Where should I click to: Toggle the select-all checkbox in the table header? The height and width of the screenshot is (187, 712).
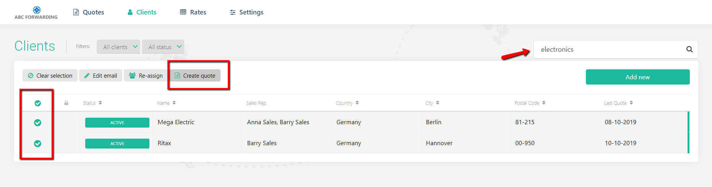(x=38, y=103)
